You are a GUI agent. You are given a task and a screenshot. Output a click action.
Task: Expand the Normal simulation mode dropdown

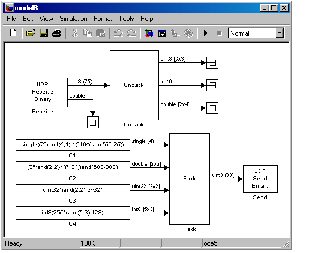[280, 33]
